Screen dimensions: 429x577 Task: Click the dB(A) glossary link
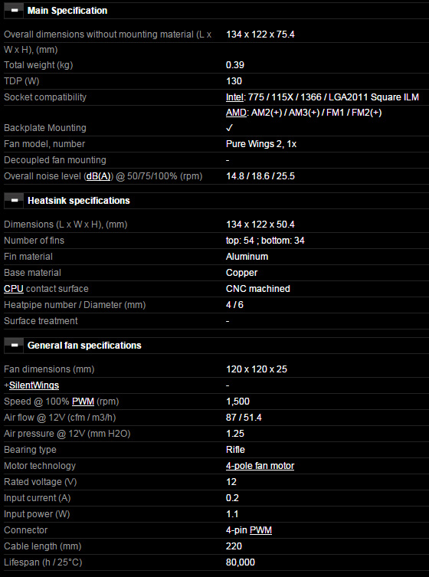tap(98, 176)
